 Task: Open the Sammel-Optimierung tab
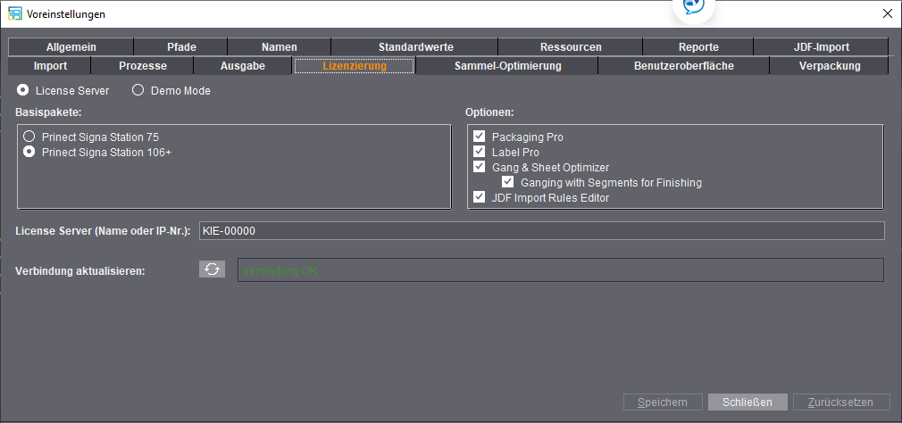tap(507, 66)
